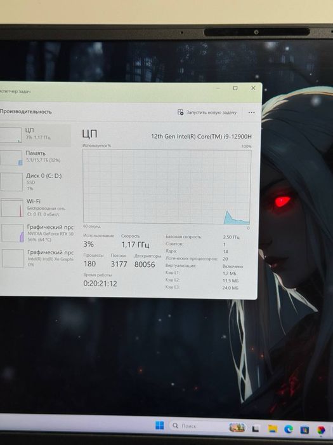The height and width of the screenshot is (445, 333).
Task: Open Microsoft Edge from the taskbar
Action: point(289,429)
